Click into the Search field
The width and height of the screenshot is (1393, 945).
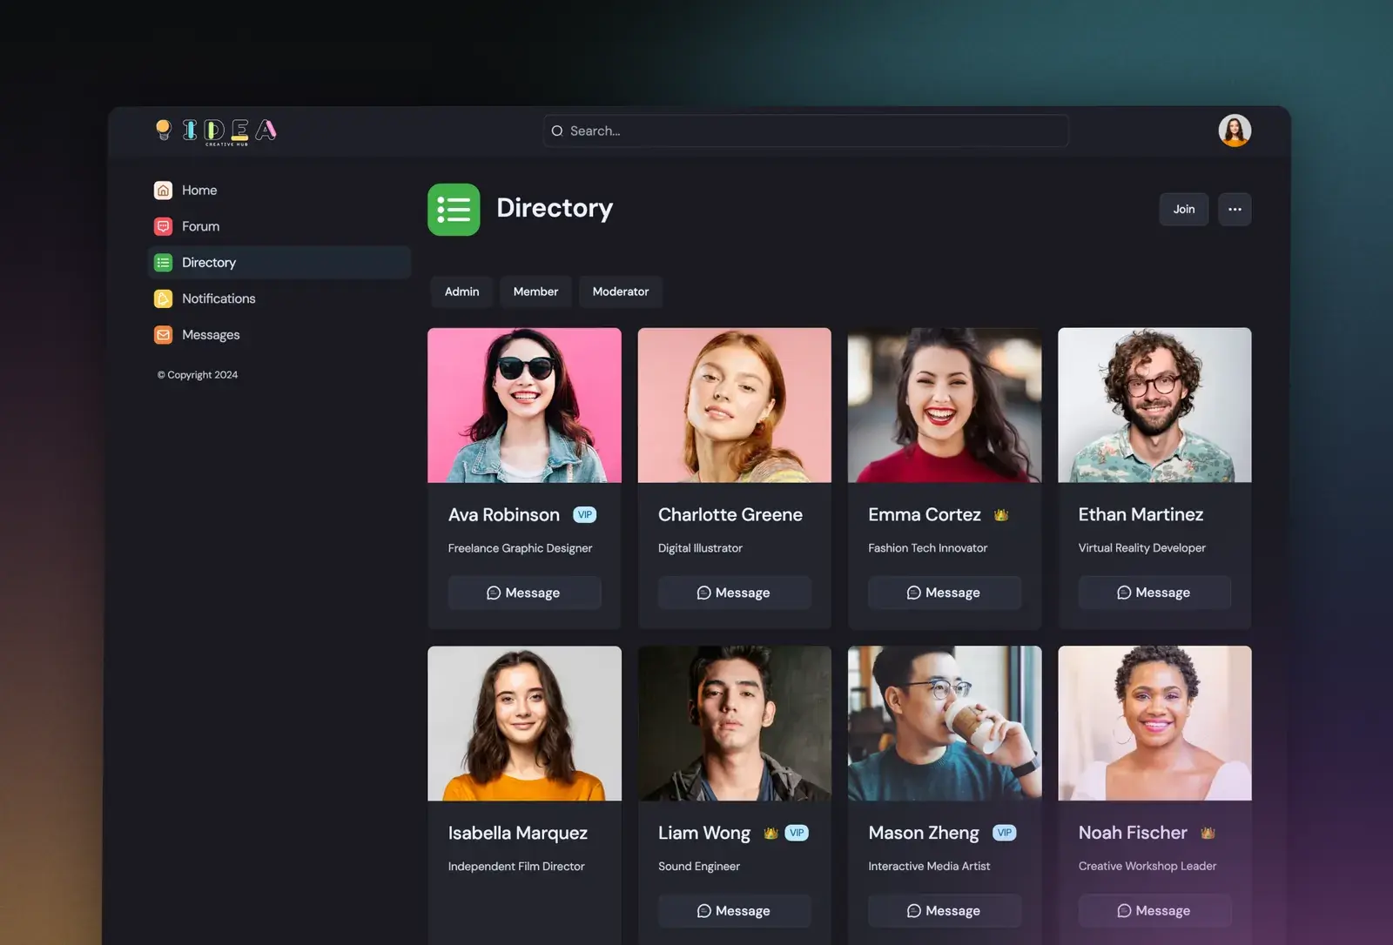(x=806, y=131)
